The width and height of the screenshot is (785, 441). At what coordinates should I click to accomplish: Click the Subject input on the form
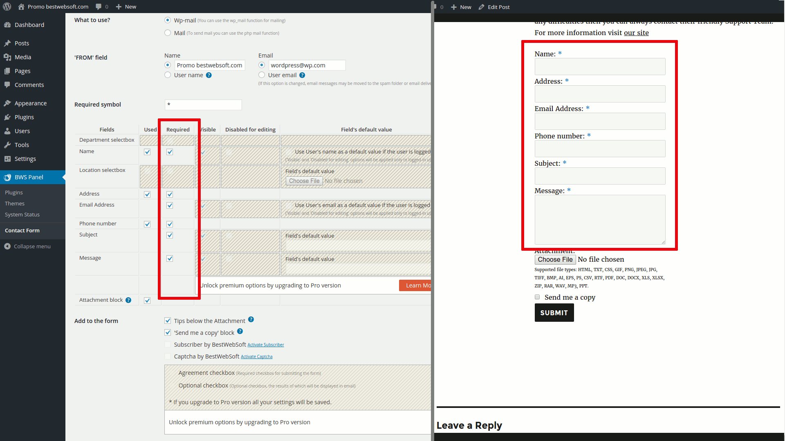coord(600,176)
